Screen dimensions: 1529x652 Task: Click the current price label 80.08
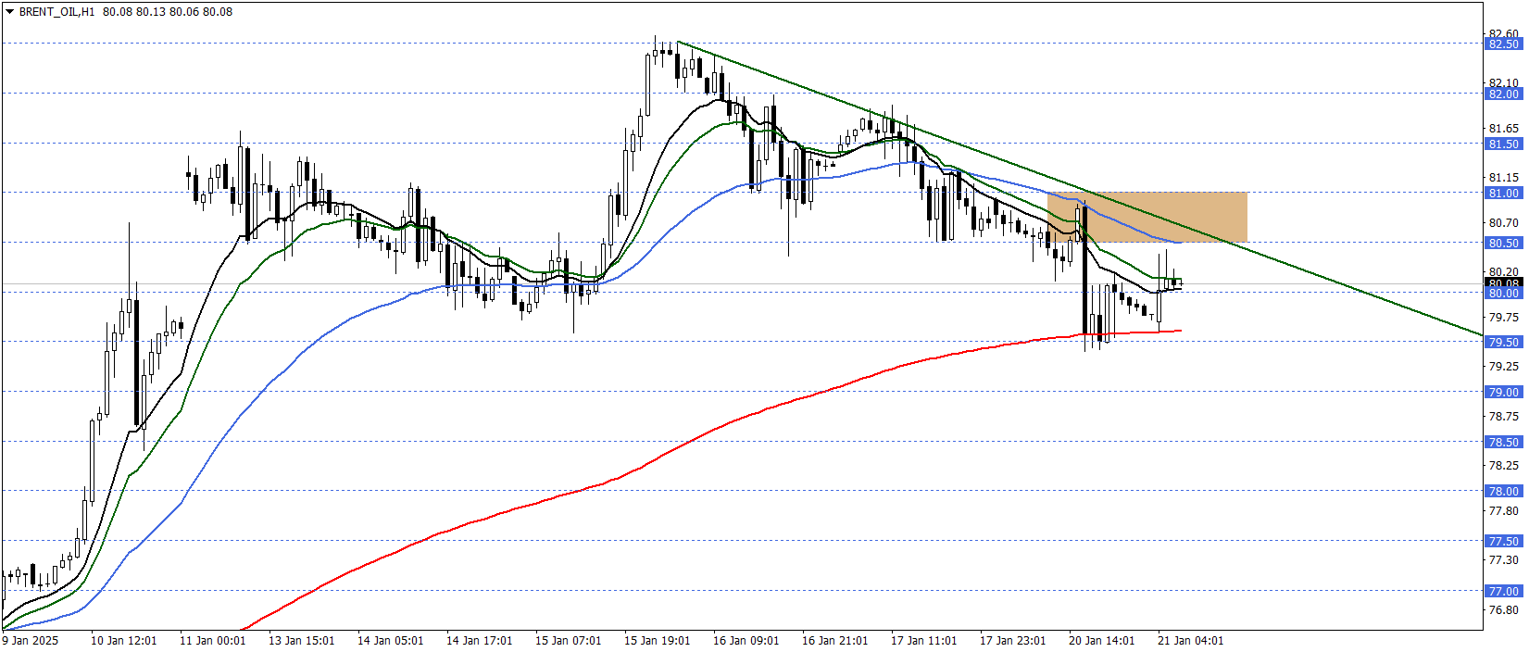click(1503, 282)
